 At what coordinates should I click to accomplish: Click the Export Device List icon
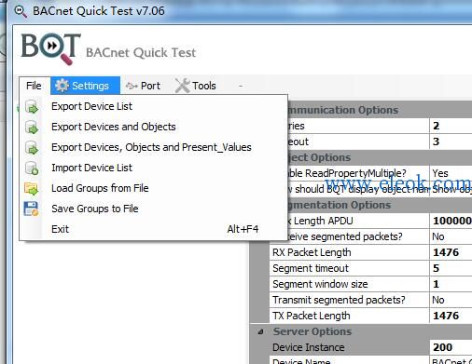click(32, 106)
